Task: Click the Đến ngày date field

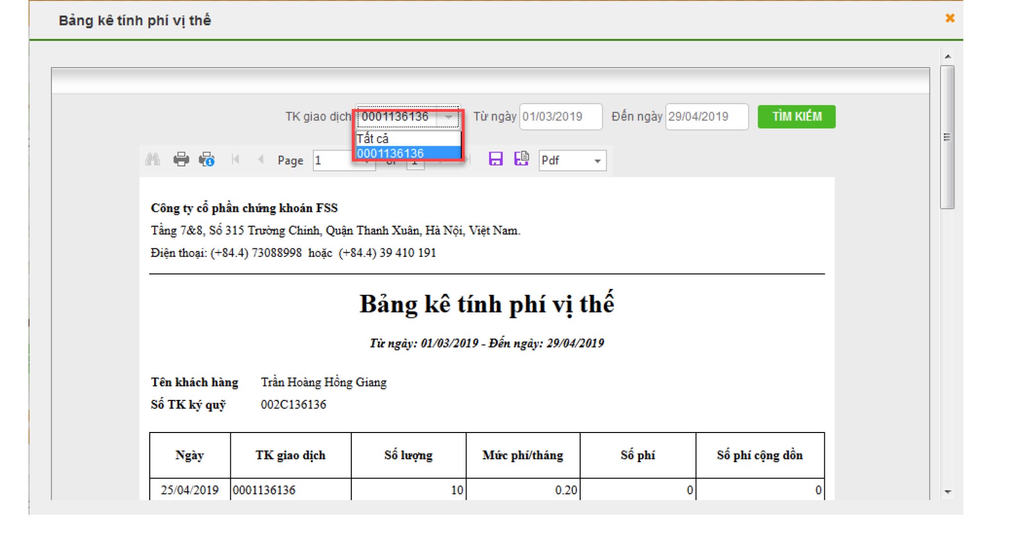Action: point(707,117)
